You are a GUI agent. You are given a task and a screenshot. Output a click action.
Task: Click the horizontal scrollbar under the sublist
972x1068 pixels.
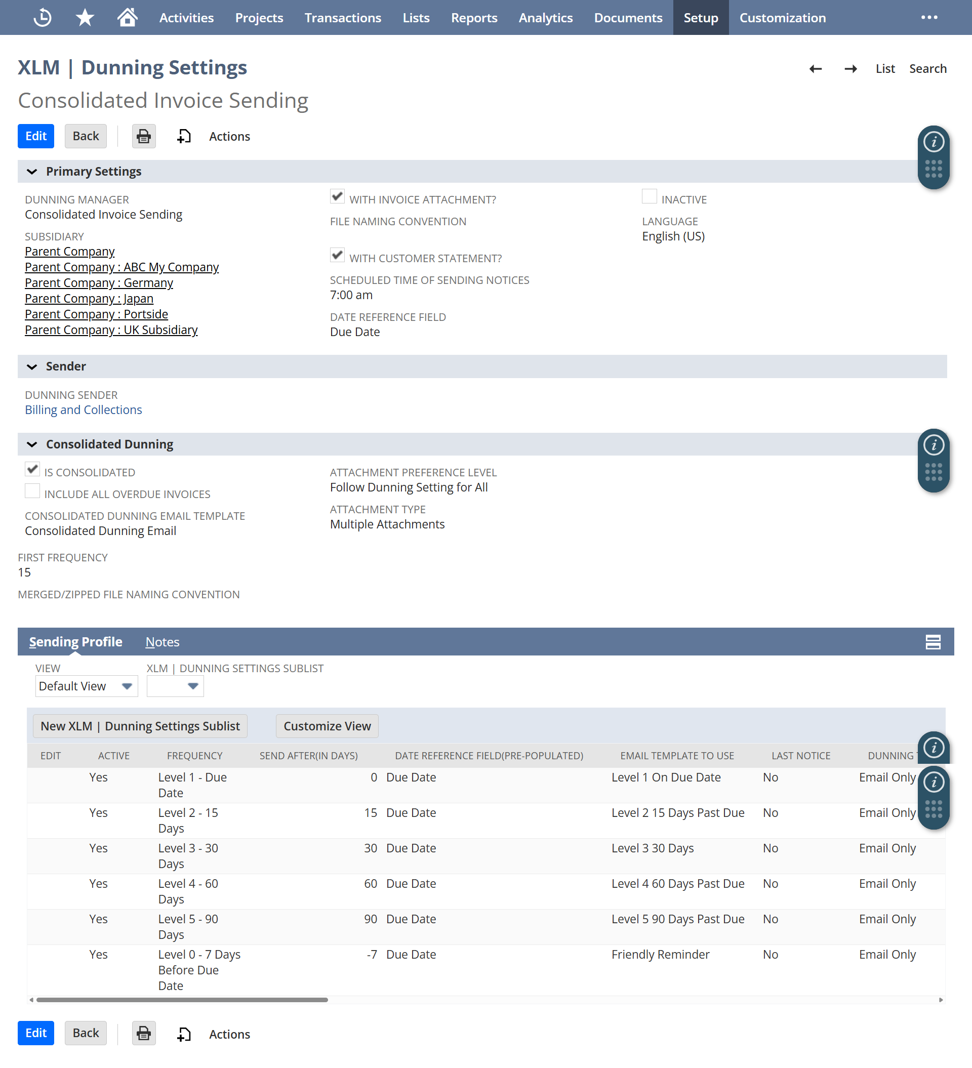(x=182, y=1000)
